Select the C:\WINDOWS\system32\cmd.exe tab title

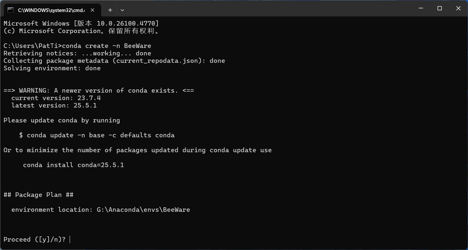coord(51,10)
